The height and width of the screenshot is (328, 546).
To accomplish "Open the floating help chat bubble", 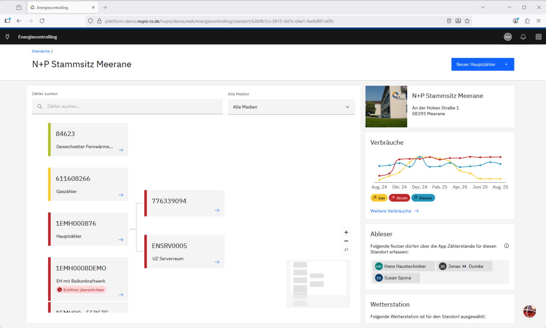I will tap(529, 311).
